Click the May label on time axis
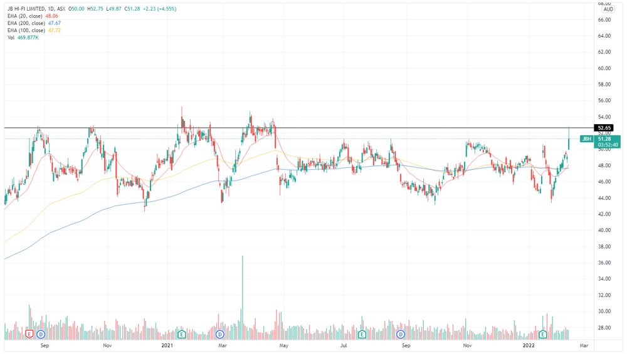 pos(283,346)
